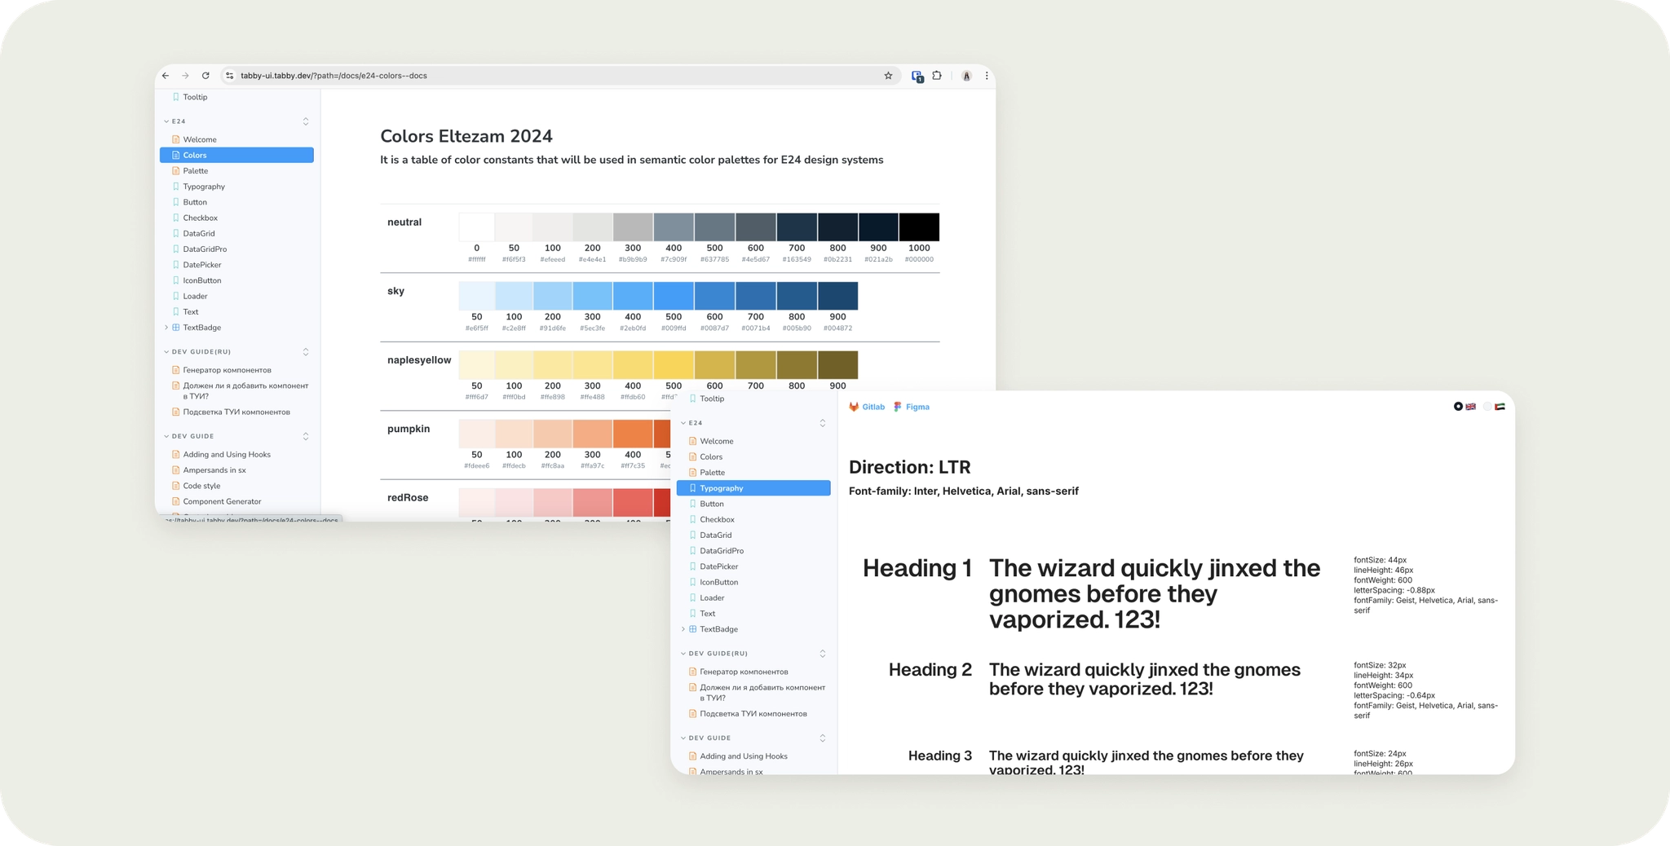1670x846 pixels.
Task: Click the site information icon in the address bar
Action: [x=231, y=75]
